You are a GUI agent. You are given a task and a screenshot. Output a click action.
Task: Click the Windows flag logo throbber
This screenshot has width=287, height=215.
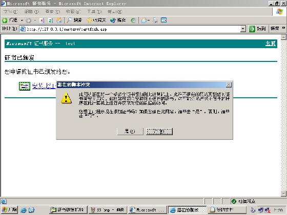point(279,12)
